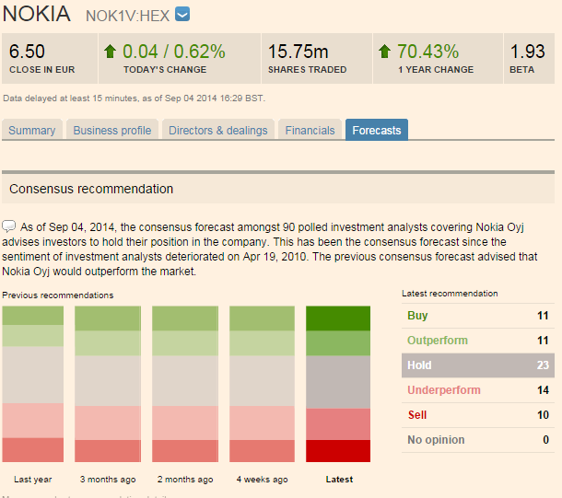Go to the Directors & dealings tab
Viewport: 562px width, 498px height.
(218, 130)
